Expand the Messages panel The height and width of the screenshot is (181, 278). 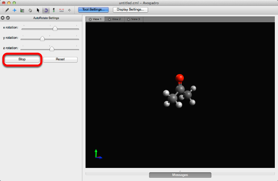click(x=180, y=175)
